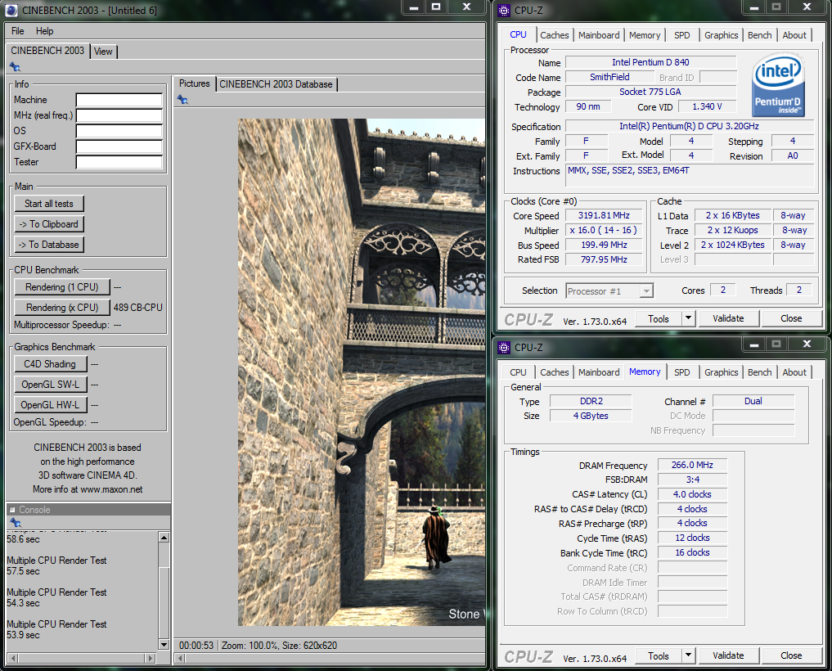Open Bench tab in bottom CPU-Z window
The height and width of the screenshot is (671, 832).
pyautogui.click(x=760, y=372)
